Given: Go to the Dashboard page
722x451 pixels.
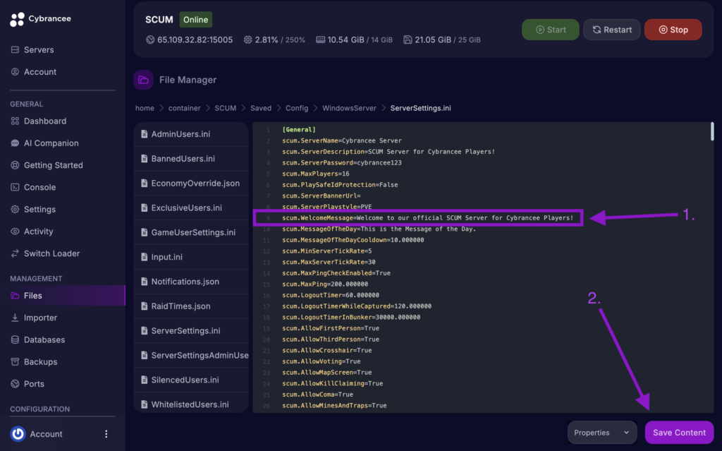Looking at the screenshot, I should (44, 121).
